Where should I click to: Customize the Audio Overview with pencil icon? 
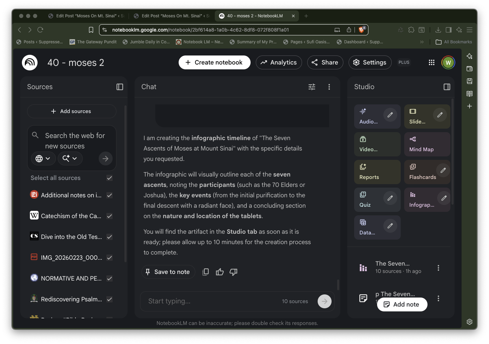tap(390, 115)
